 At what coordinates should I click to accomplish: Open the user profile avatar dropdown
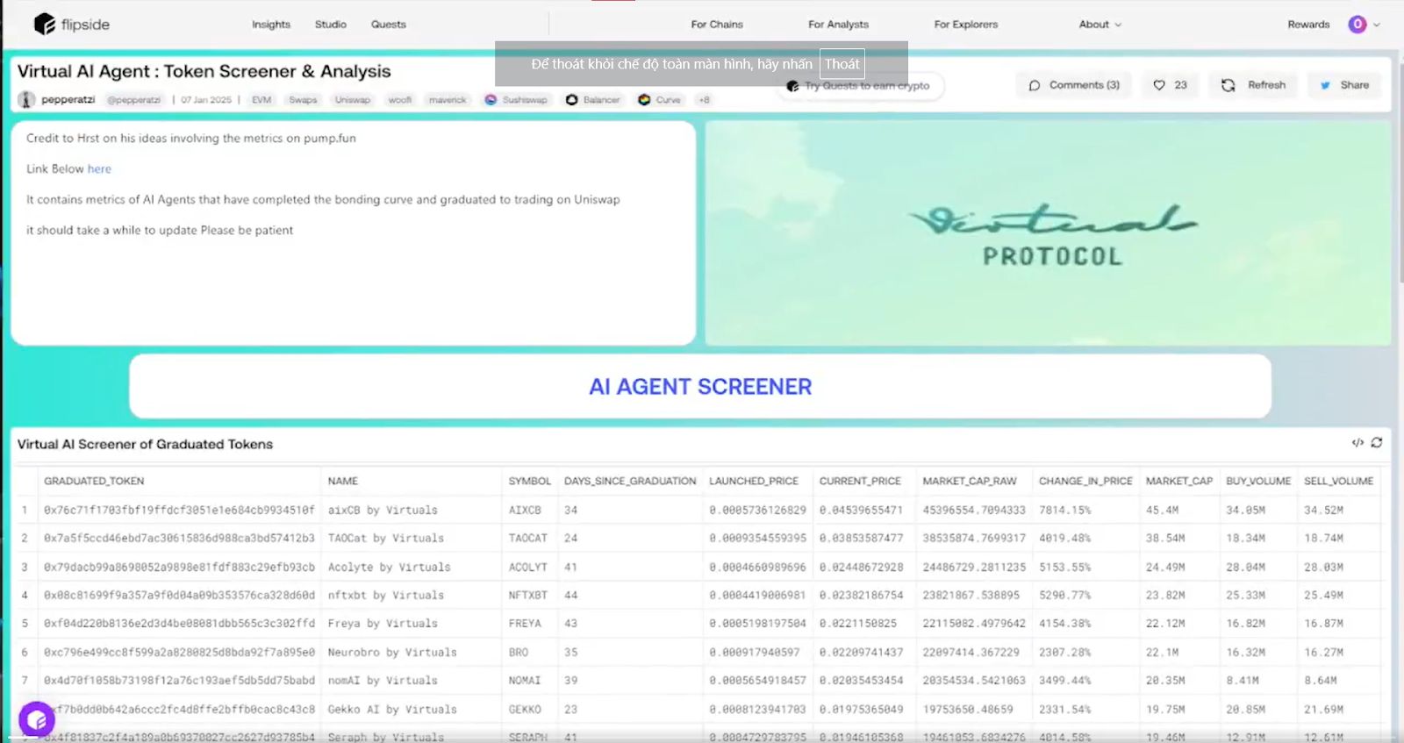click(x=1358, y=25)
